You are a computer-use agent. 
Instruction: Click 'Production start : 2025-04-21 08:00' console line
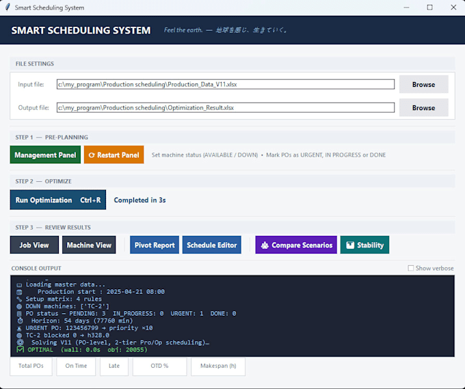101,292
